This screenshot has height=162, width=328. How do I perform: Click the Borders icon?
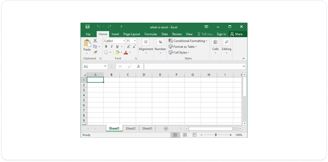coord(106,52)
